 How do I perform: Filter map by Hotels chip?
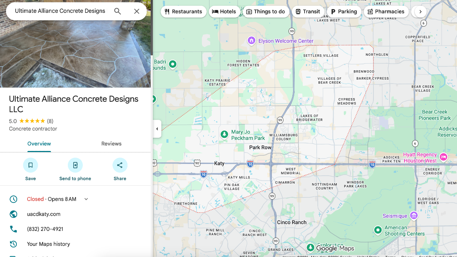pos(224,11)
